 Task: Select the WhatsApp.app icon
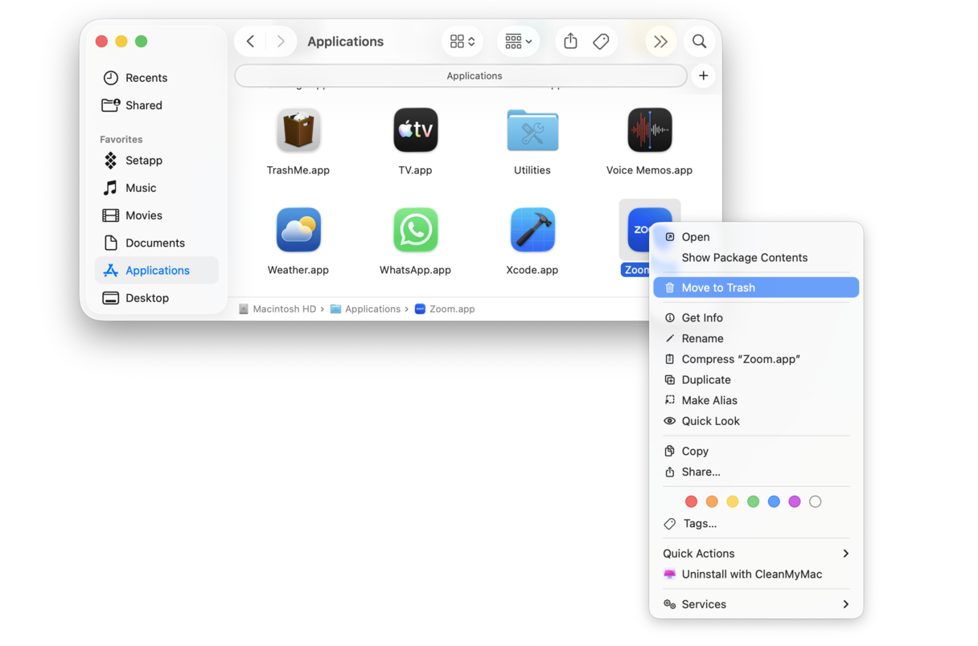click(415, 230)
